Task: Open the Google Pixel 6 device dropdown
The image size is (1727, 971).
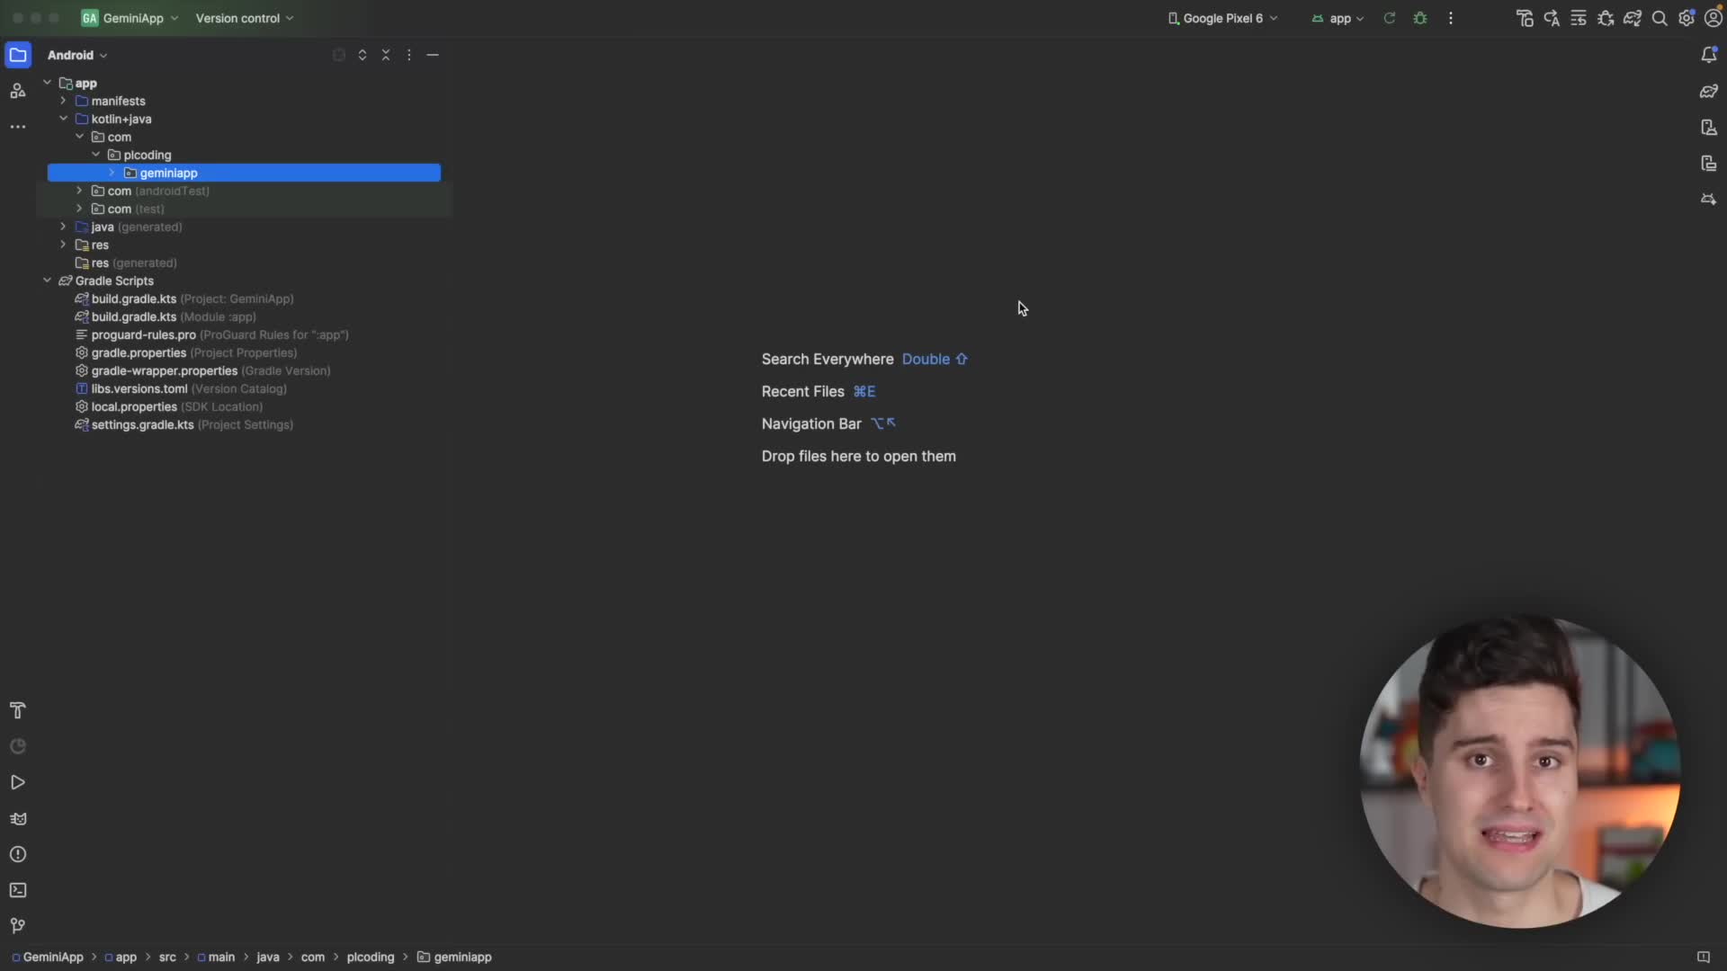Action: click(x=1222, y=18)
